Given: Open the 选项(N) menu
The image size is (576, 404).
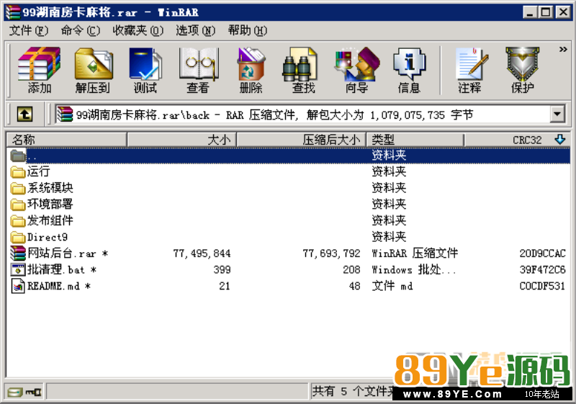Looking at the screenshot, I should [x=195, y=30].
